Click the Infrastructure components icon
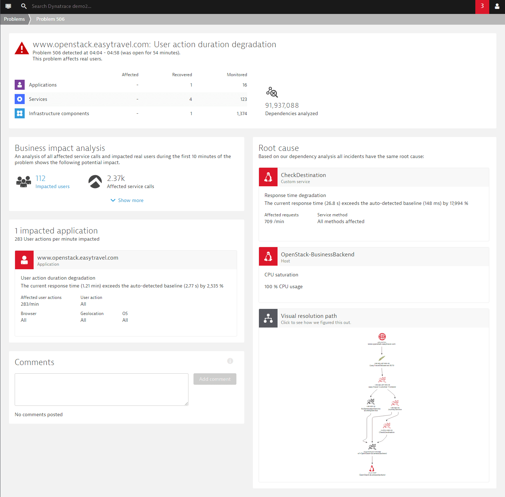The image size is (505, 497). [20, 113]
